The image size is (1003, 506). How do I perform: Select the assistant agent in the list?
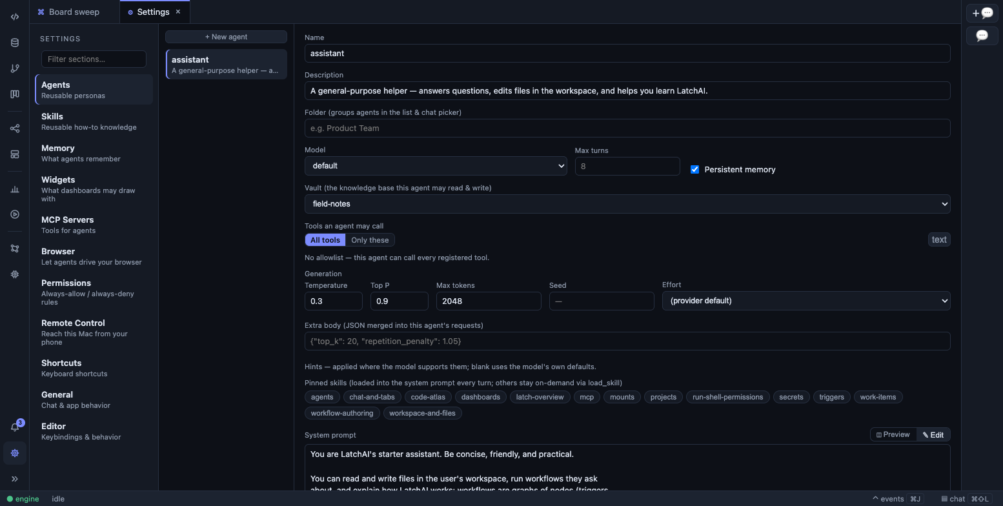click(226, 65)
